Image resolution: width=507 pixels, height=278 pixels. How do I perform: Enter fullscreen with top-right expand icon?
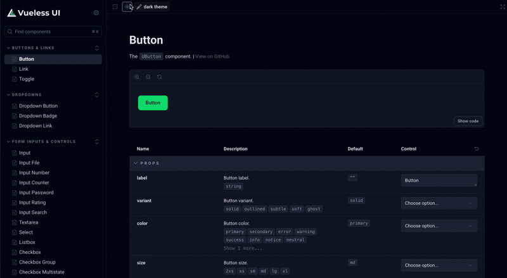503,7
